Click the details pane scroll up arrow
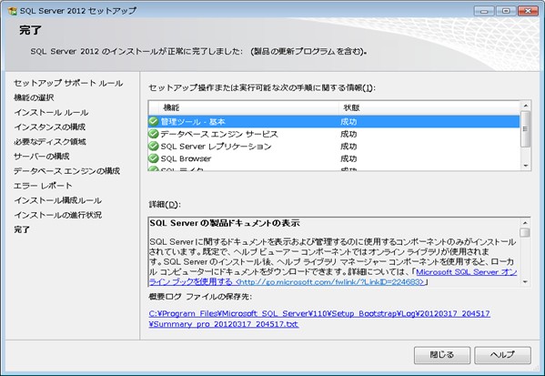 point(525,223)
